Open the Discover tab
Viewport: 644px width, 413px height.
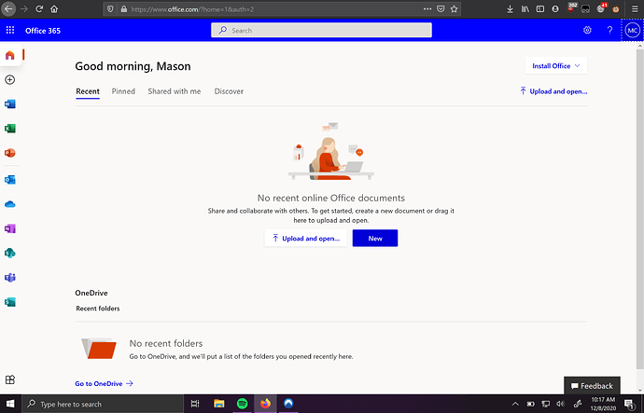[229, 91]
